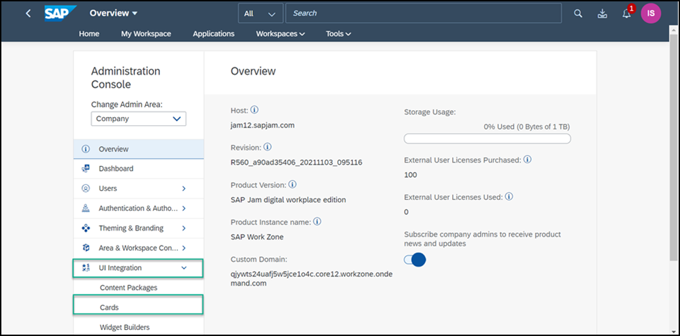Image resolution: width=680 pixels, height=336 pixels.
Task: Collapse the UI Integration section chevron
Action: 184,268
